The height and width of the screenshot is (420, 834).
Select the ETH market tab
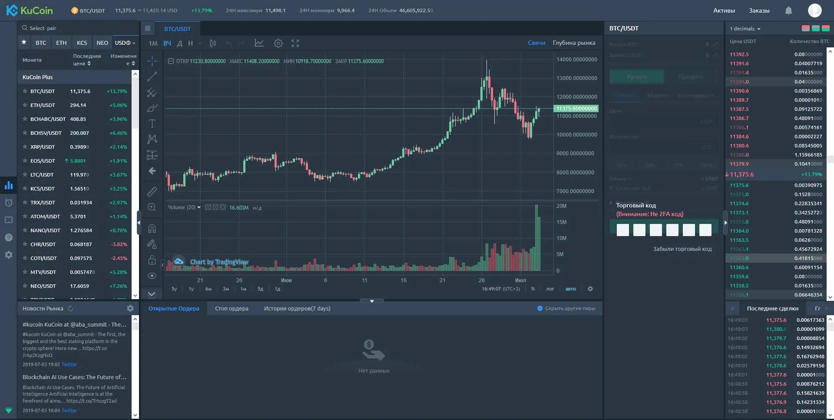pos(61,43)
